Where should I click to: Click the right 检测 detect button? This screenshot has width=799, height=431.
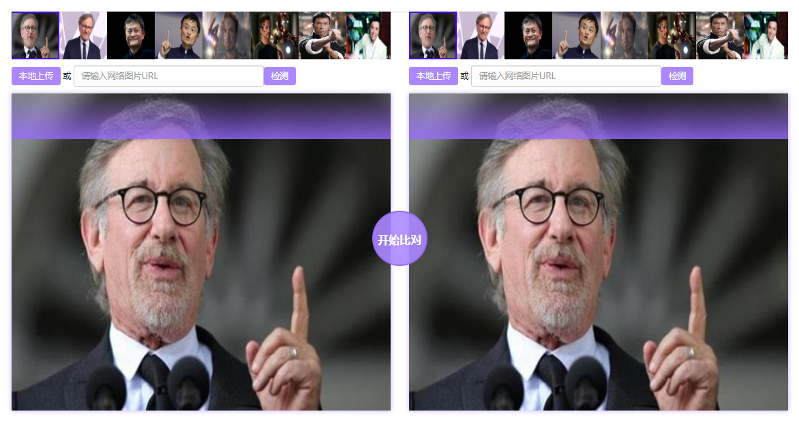click(677, 76)
